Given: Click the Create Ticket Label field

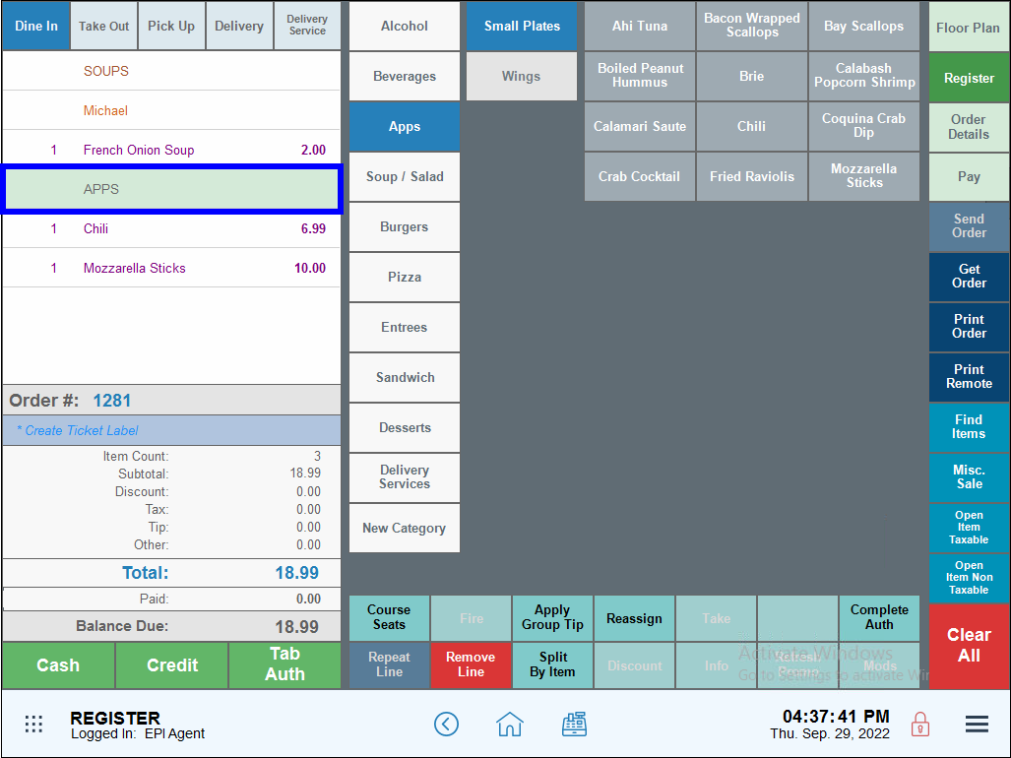Looking at the screenshot, I should pyautogui.click(x=171, y=430).
